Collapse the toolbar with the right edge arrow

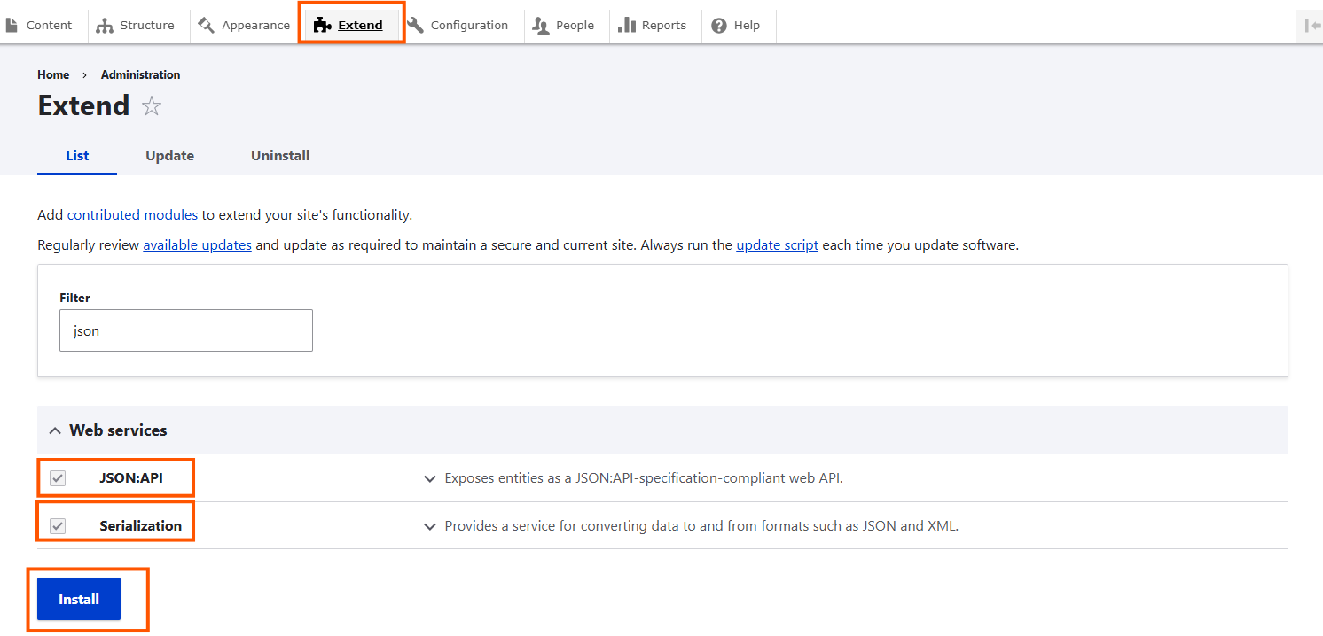click(x=1312, y=26)
